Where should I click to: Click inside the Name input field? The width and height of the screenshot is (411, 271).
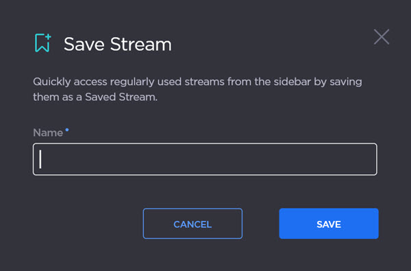tap(205, 159)
